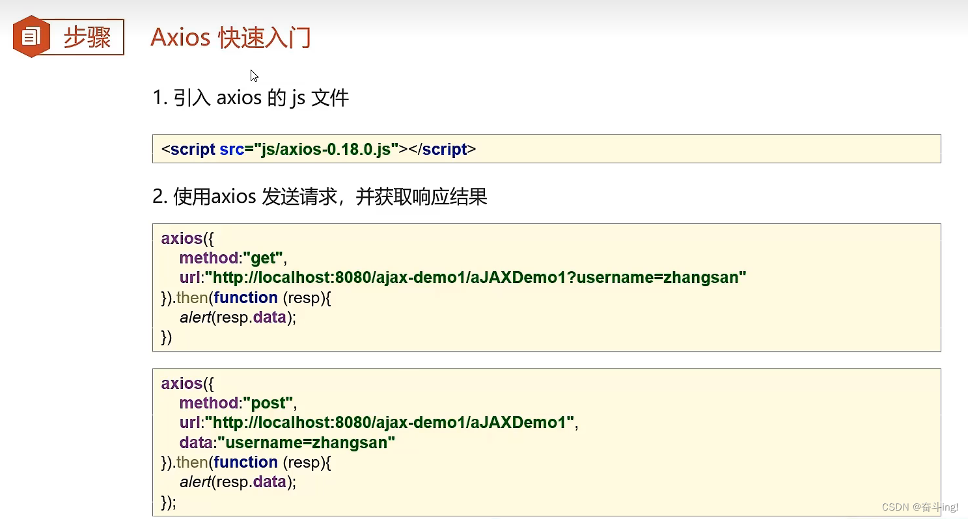Click the data:"username=zhangsan" line
The image size is (968, 519).
[x=286, y=442]
